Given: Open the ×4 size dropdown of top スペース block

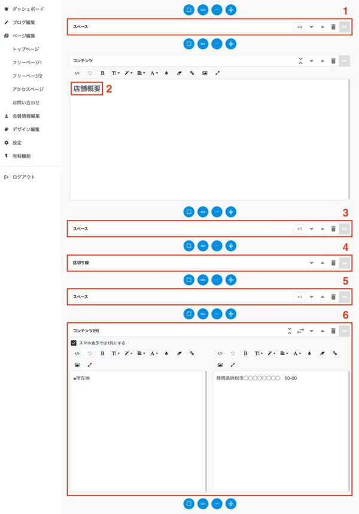Looking at the screenshot, I should (x=300, y=27).
